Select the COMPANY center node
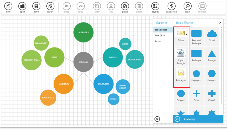This screenshot has height=129, width=227. (x=84, y=62)
